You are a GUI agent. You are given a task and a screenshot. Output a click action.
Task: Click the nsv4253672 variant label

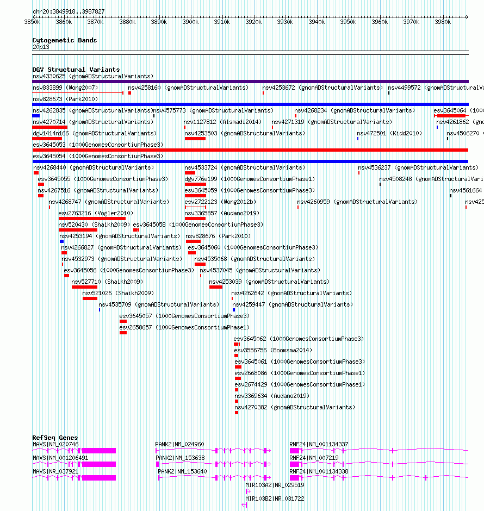click(322, 88)
